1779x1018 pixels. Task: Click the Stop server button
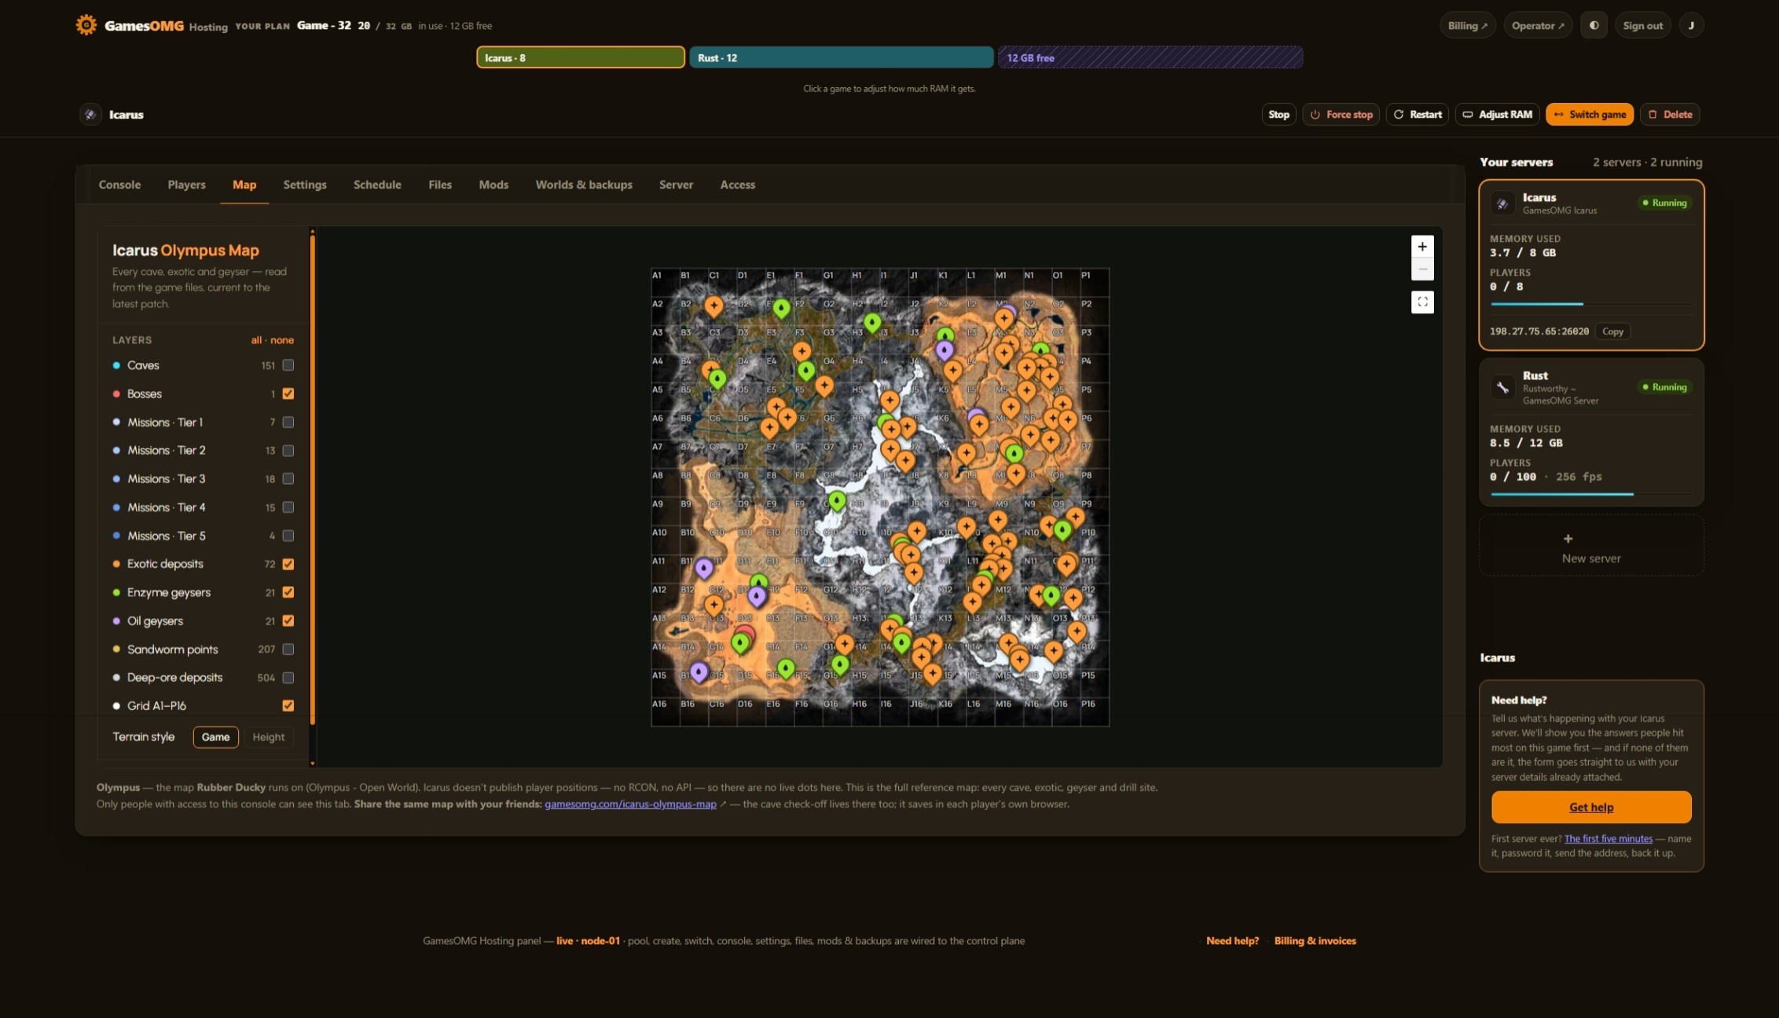tap(1278, 114)
